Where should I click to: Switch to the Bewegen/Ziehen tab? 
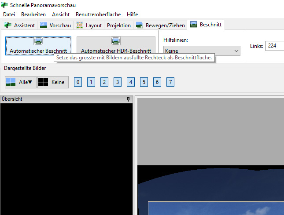point(160,26)
